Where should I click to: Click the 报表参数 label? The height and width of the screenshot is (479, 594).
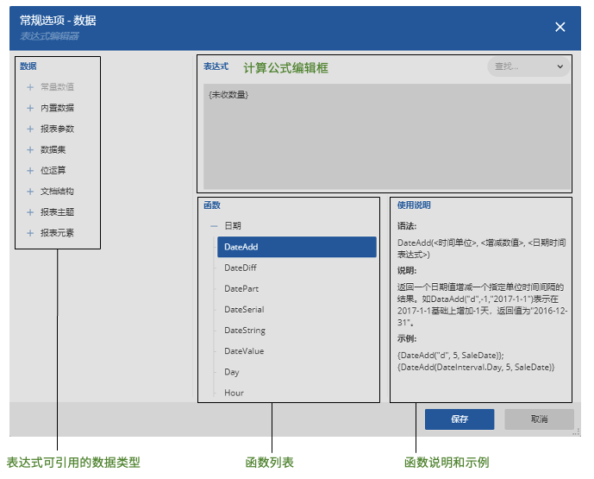tap(57, 129)
